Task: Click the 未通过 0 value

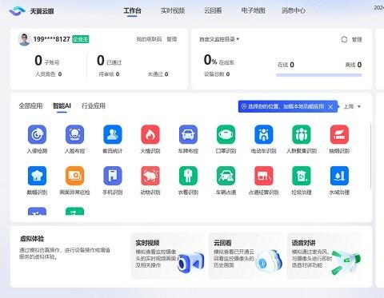Action: point(158,74)
